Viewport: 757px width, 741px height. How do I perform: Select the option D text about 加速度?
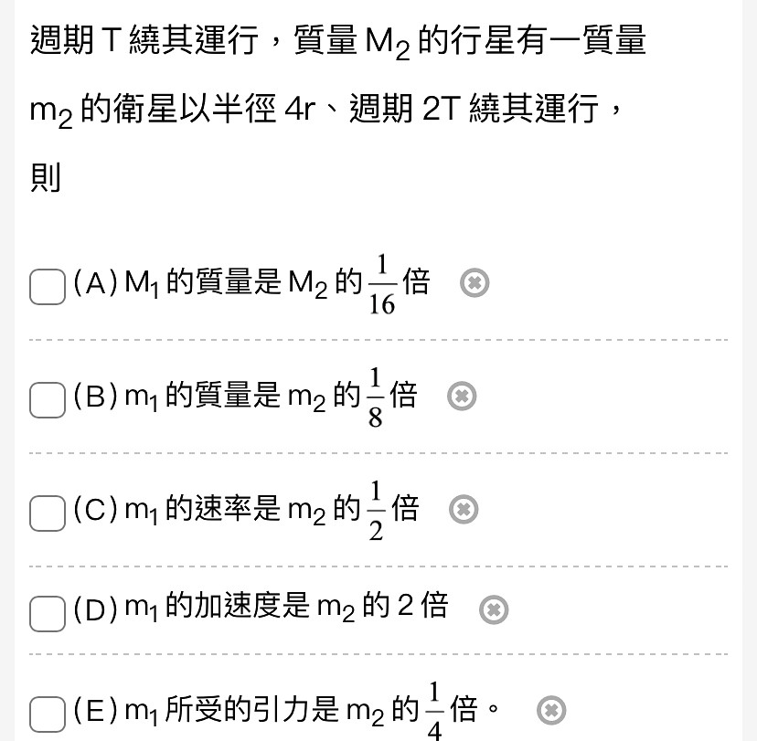pyautogui.click(x=261, y=607)
